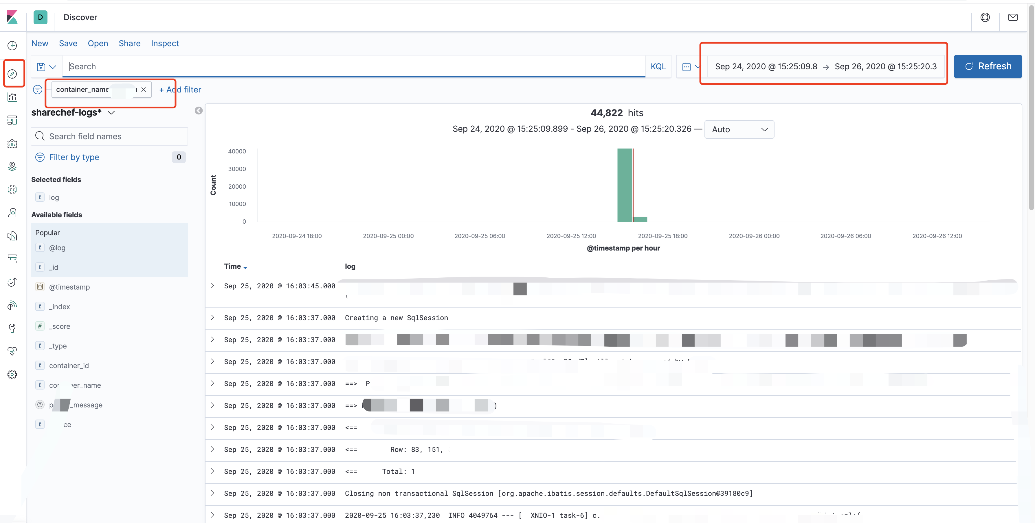Expand the sharechef-logs* index pattern selector
The height and width of the screenshot is (523, 1035).
point(111,113)
